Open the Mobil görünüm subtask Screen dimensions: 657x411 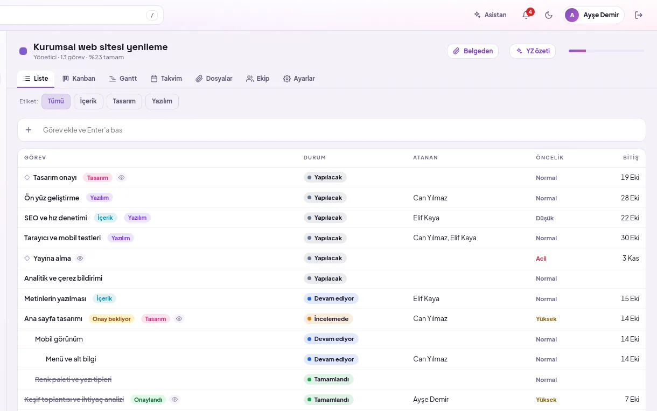pos(59,339)
